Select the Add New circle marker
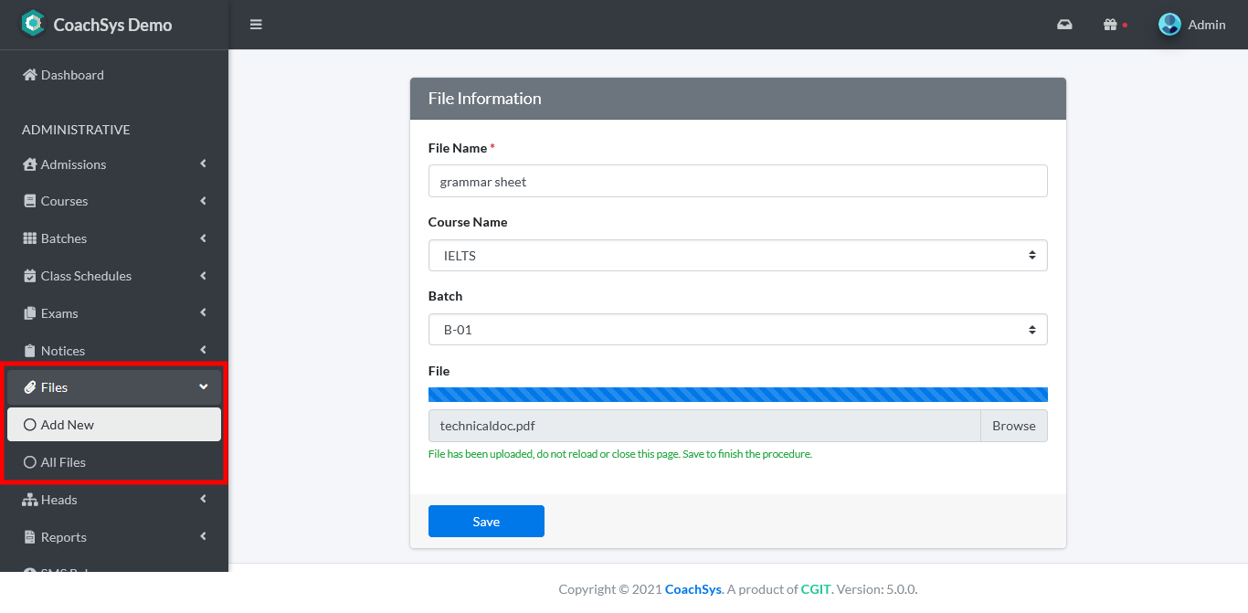This screenshot has width=1248, height=613. (30, 425)
